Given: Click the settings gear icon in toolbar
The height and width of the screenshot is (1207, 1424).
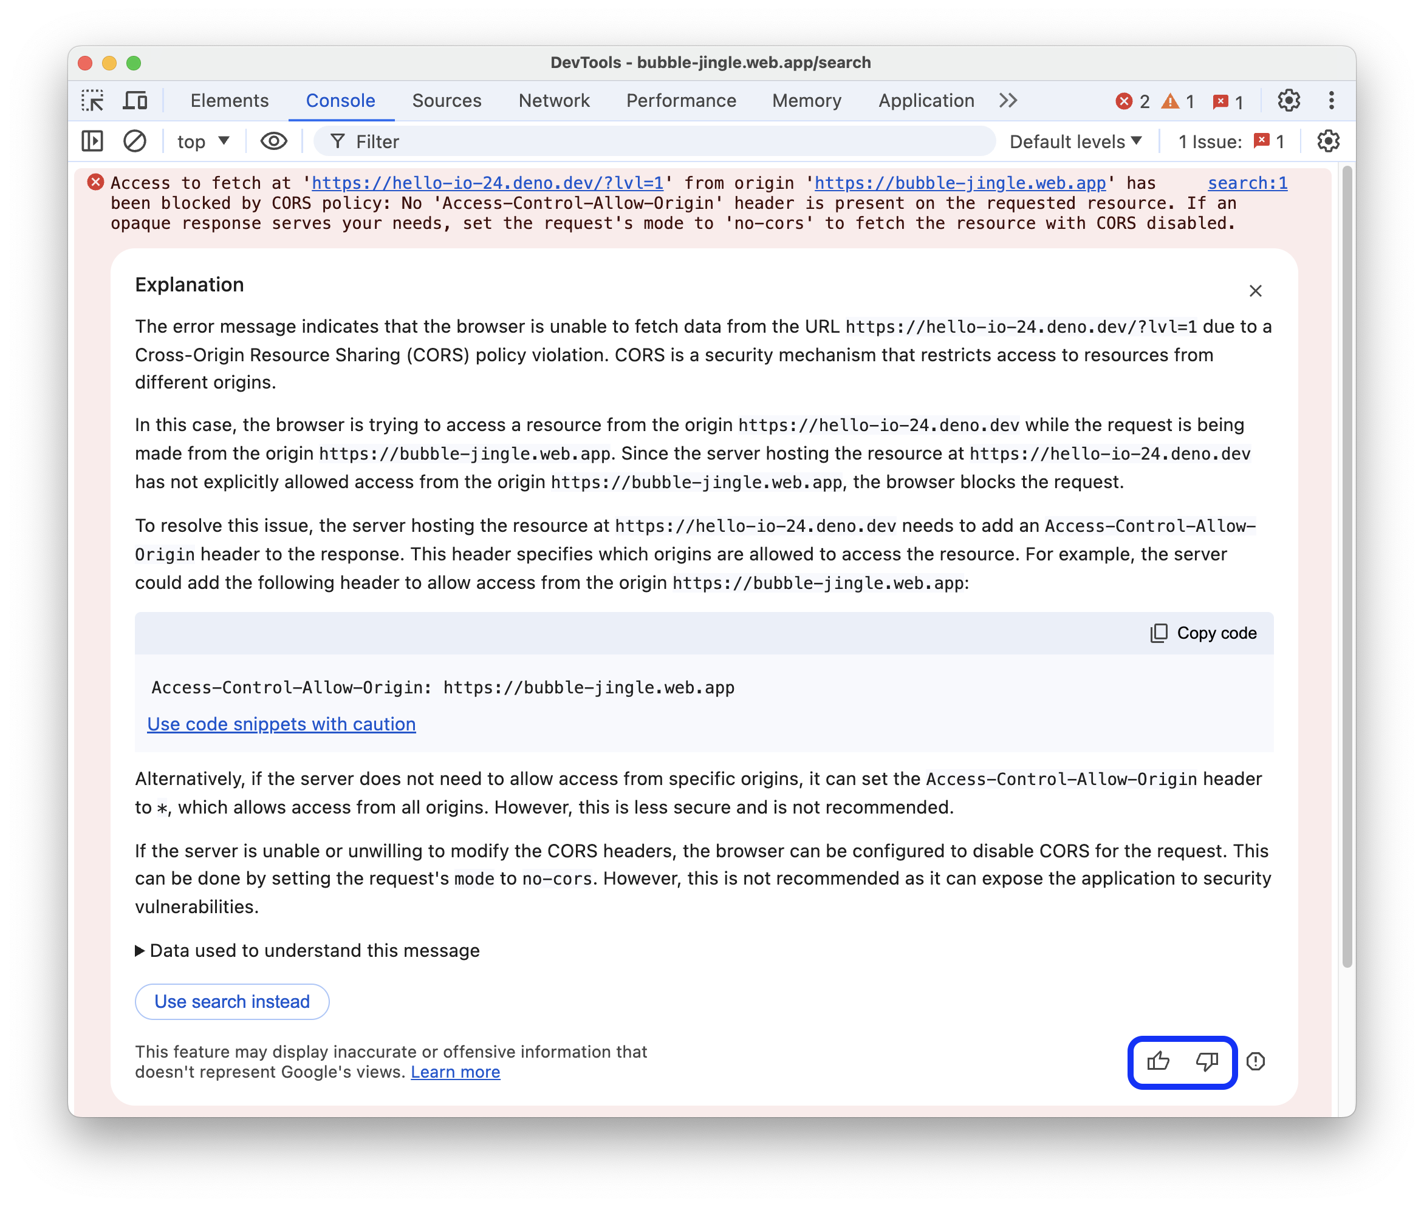Looking at the screenshot, I should click(1289, 100).
